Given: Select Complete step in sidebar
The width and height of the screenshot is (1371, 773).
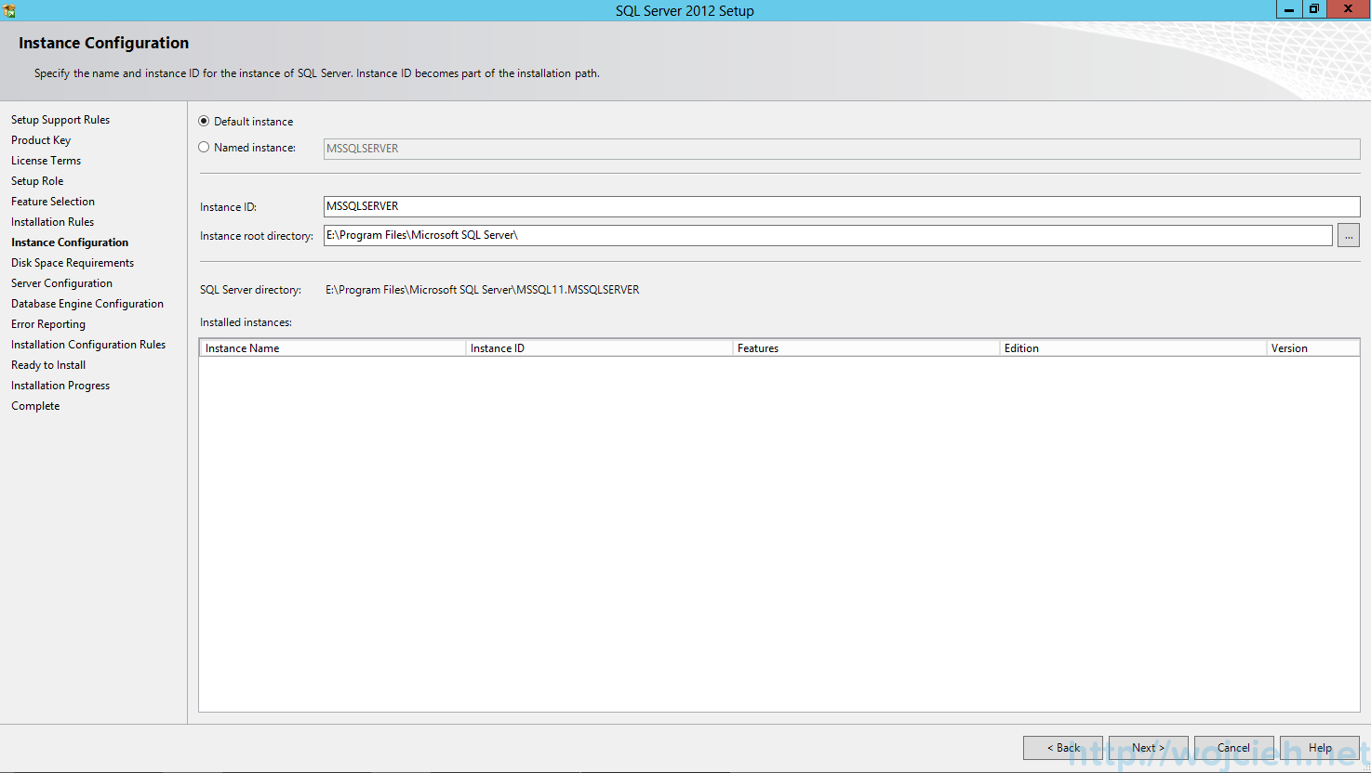Looking at the screenshot, I should (x=35, y=406).
